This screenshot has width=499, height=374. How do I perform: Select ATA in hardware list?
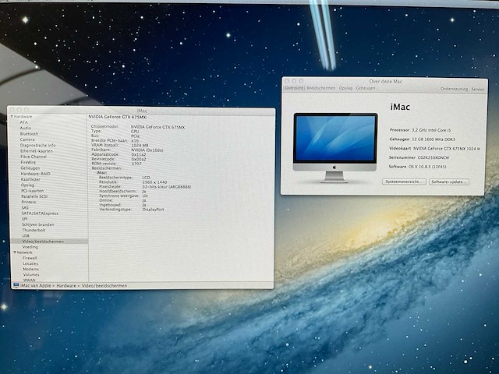tap(24, 122)
